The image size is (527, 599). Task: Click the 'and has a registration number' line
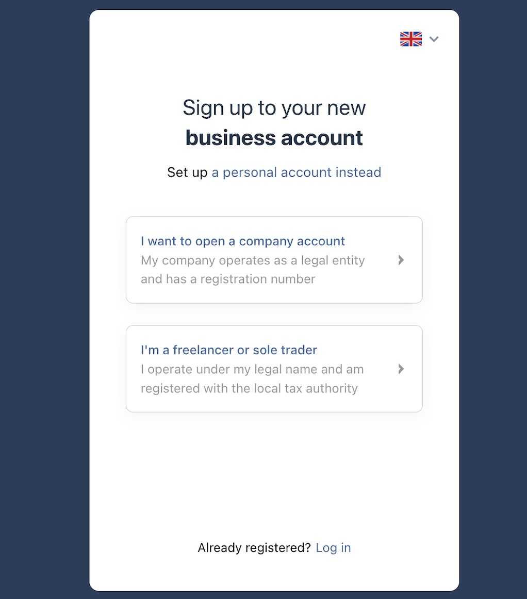pos(228,279)
